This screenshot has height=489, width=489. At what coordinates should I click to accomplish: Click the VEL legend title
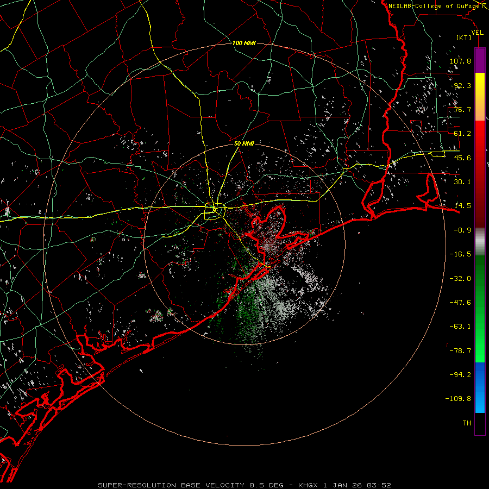click(x=478, y=33)
